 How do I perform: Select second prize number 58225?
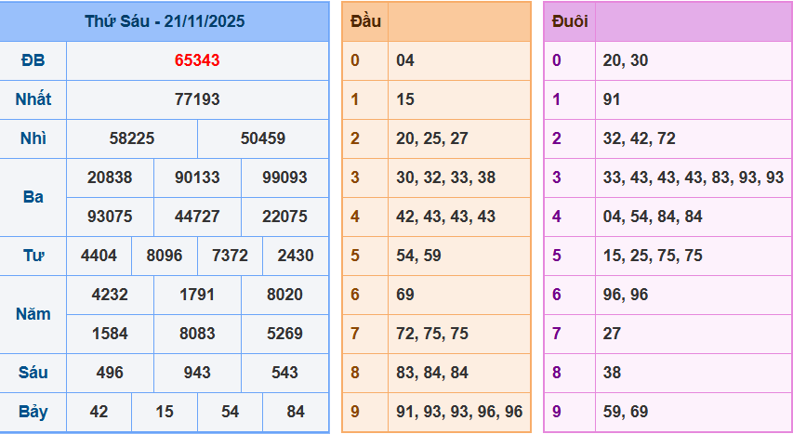(x=132, y=138)
